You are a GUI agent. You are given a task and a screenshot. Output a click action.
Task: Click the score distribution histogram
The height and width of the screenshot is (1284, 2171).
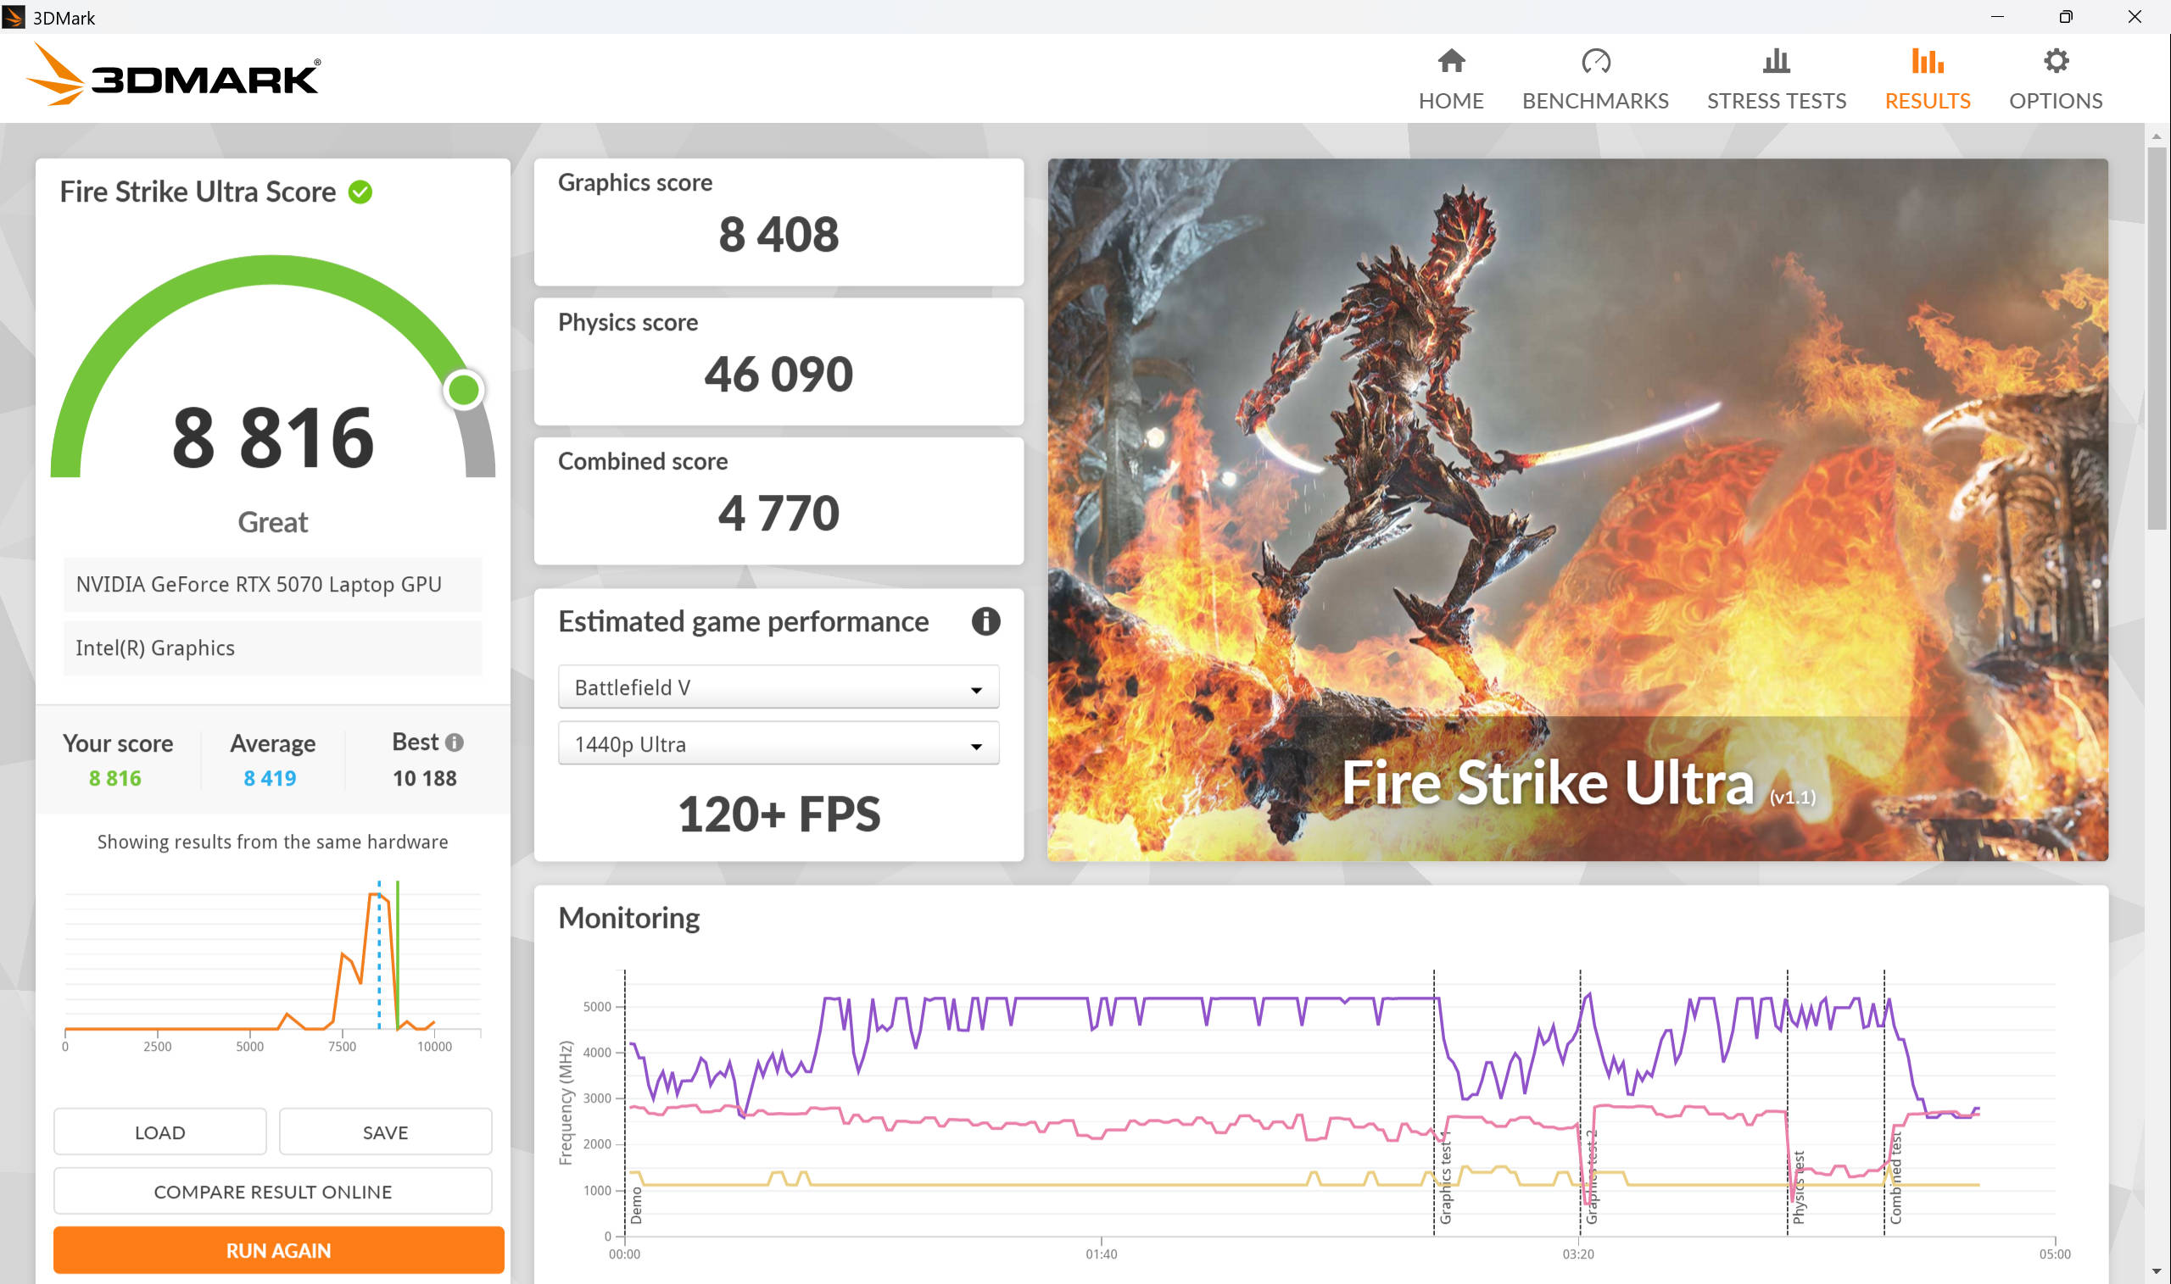273,964
